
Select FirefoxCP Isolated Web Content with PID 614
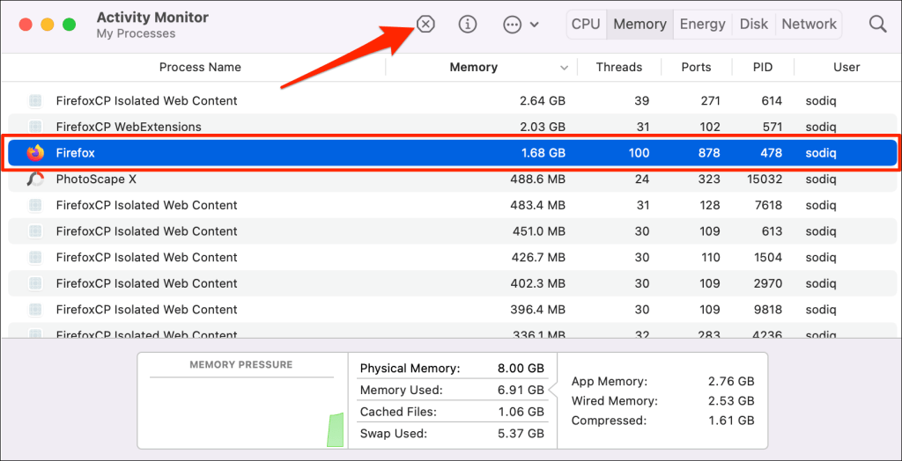(x=451, y=100)
